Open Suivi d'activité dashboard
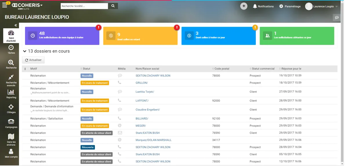This screenshot has width=348, height=166. (11, 36)
